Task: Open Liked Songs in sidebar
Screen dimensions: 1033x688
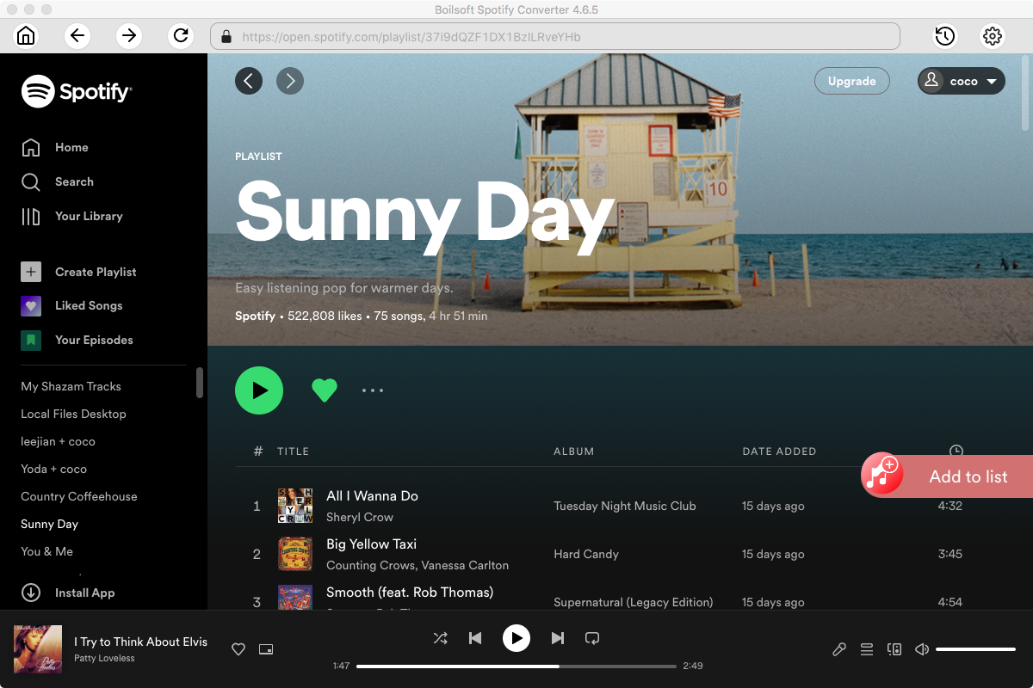Action: (x=72, y=305)
